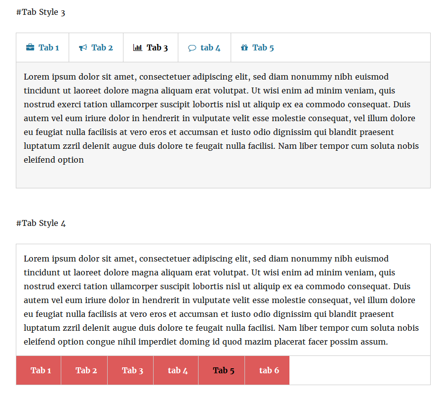
Task: Switch to Tab 2 in Tab Style 3
Action: 102,47
